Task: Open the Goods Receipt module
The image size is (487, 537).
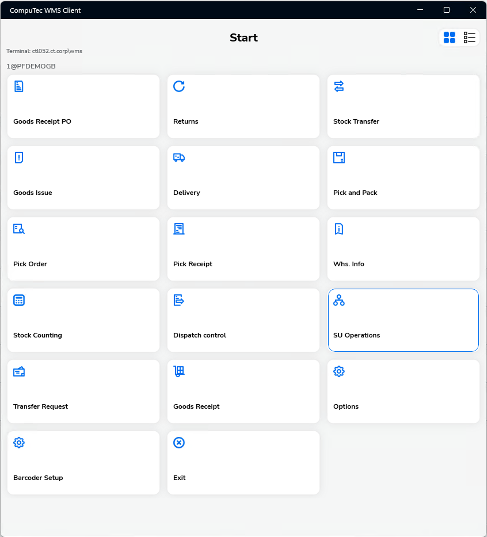Action: [x=243, y=391]
